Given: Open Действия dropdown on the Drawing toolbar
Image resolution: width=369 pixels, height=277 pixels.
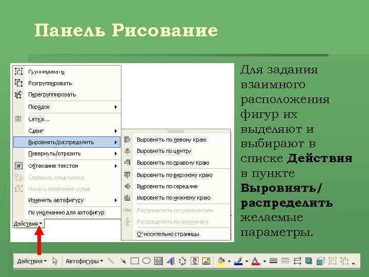Looking at the screenshot, I should click(32, 261).
